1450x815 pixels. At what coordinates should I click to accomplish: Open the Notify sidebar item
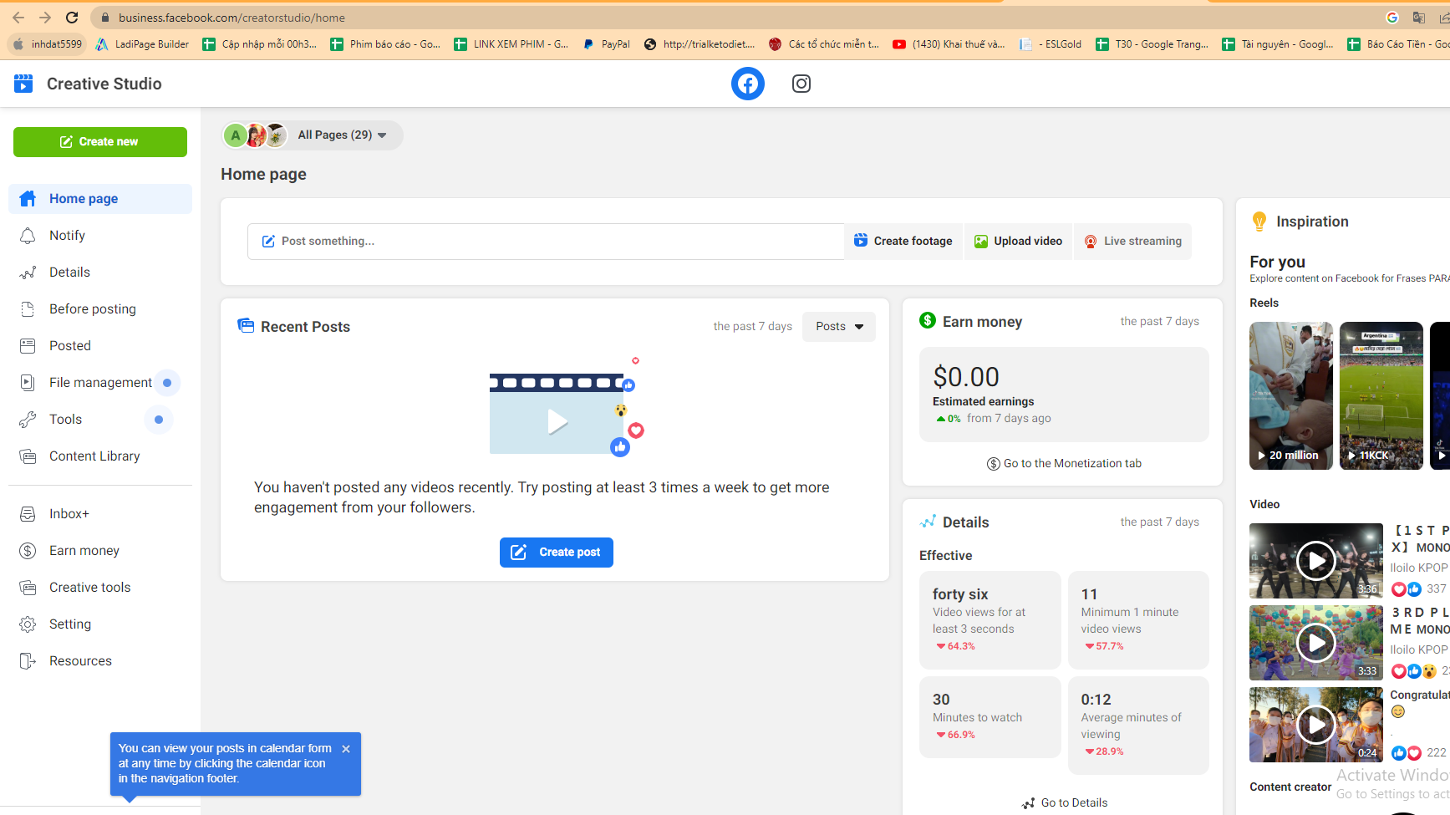100,236
